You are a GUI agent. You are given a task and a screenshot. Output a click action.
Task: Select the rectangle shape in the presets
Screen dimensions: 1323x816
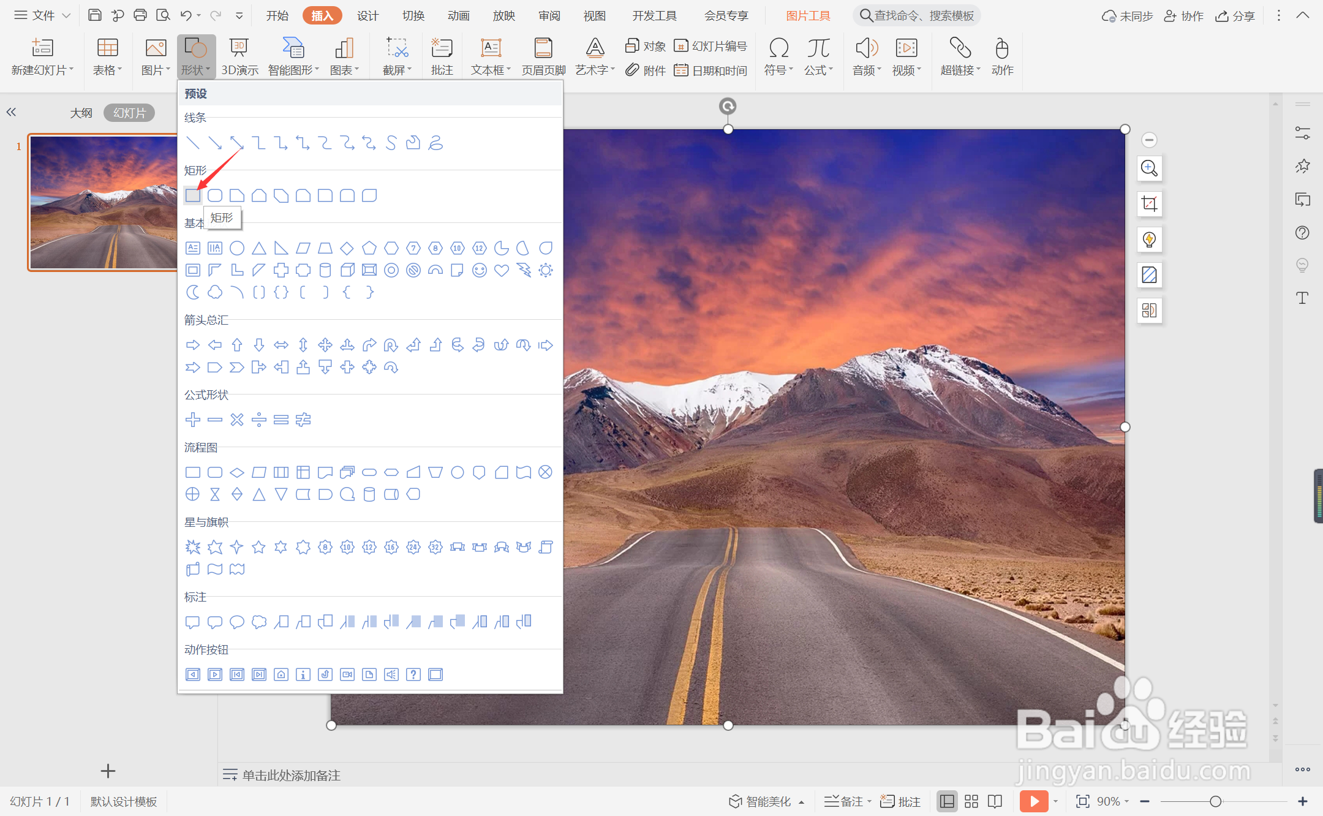(x=193, y=195)
